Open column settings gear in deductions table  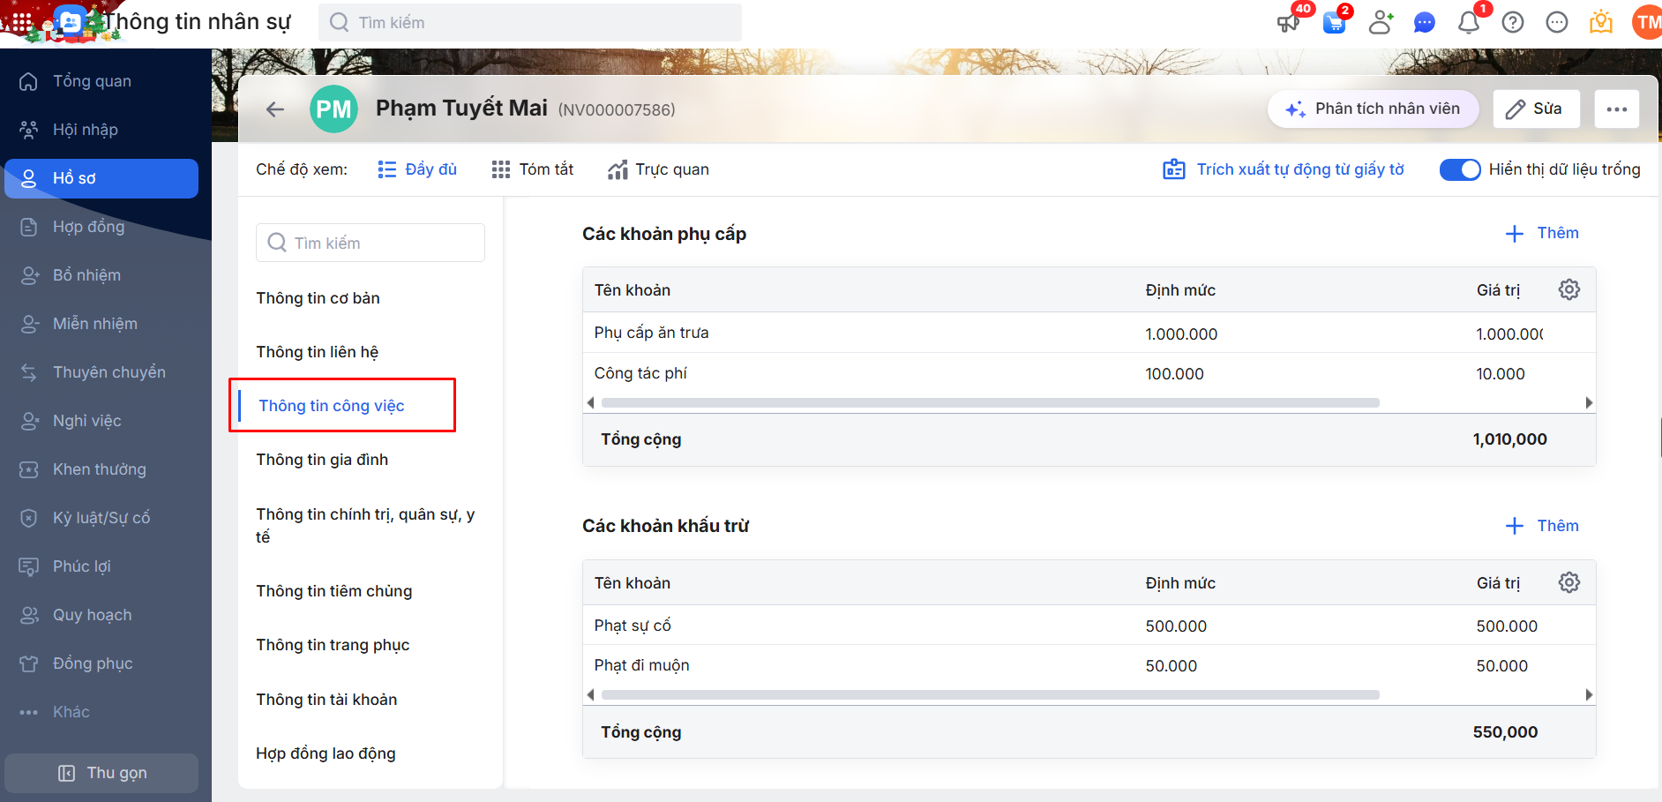[x=1568, y=582]
